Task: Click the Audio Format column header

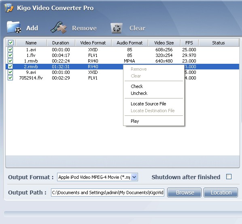Action: pyautogui.click(x=129, y=43)
